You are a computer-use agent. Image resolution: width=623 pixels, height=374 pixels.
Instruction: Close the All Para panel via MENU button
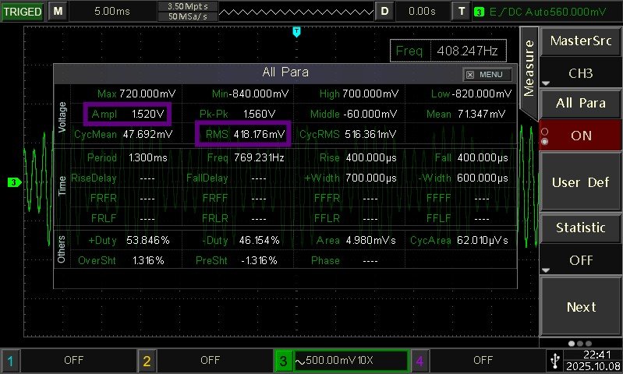pos(487,74)
